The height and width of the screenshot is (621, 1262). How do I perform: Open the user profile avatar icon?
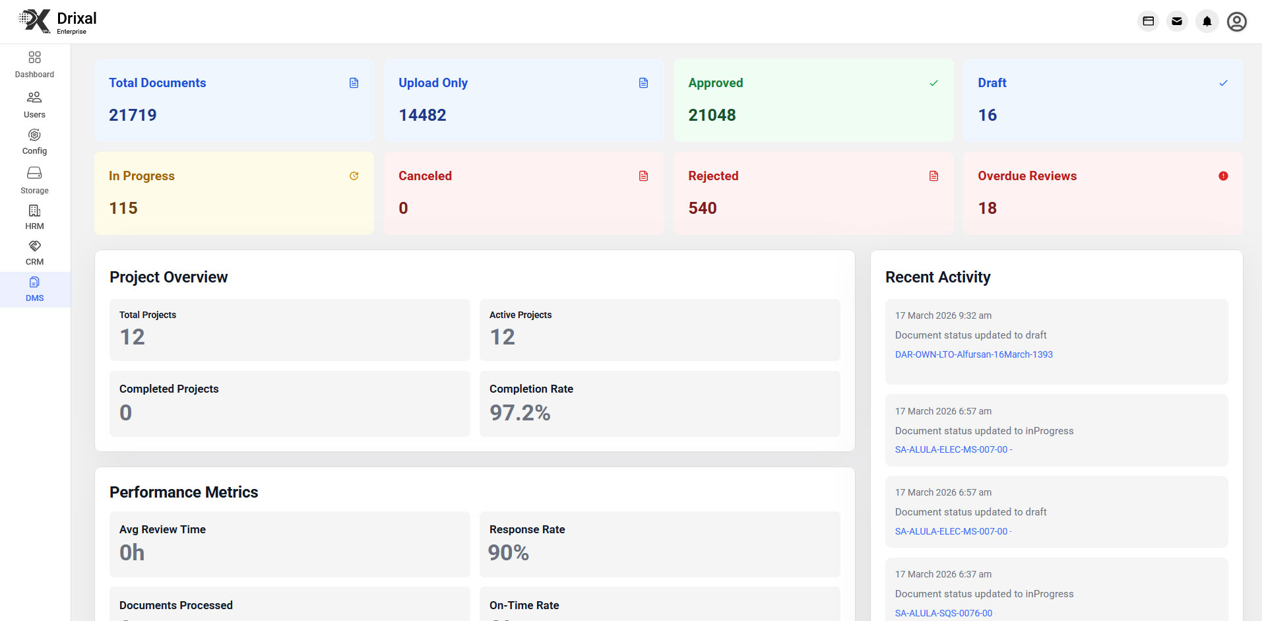pos(1236,22)
